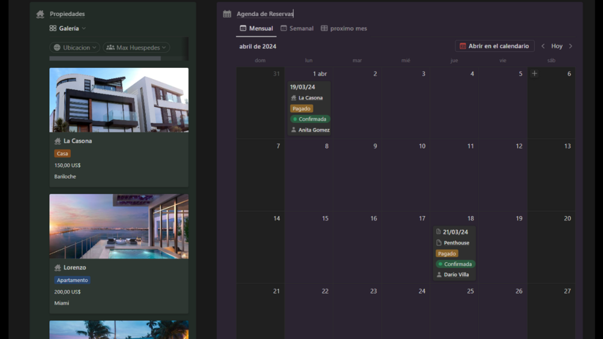Click Abrir en el calendario button
Viewport: 603px width, 339px height.
point(494,46)
